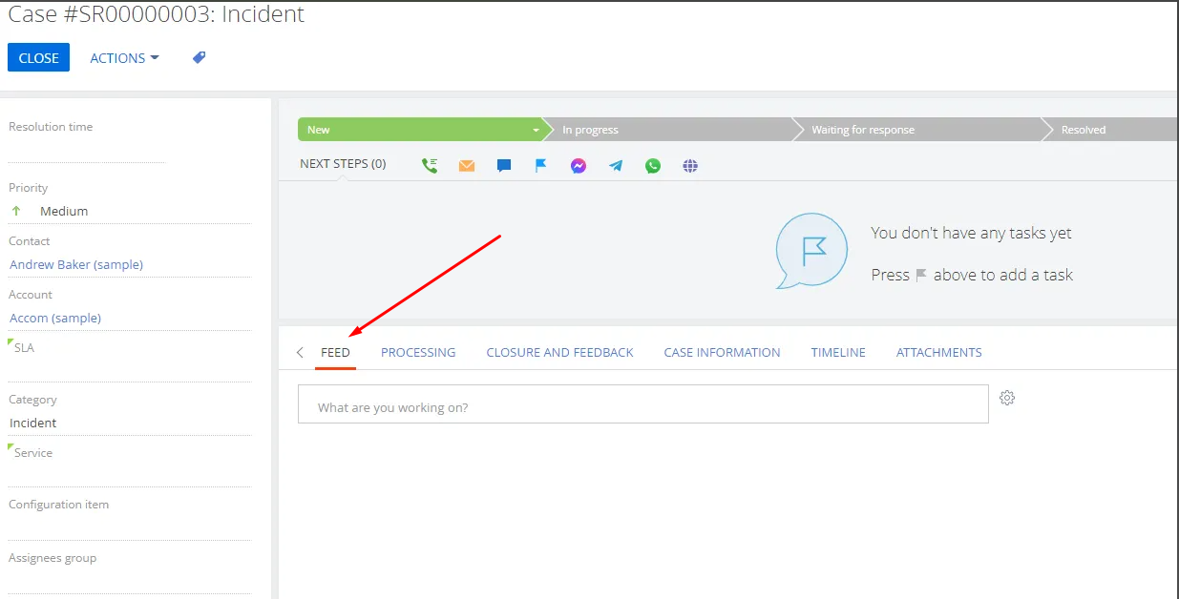The width and height of the screenshot is (1179, 599).
Task: Open the feed settings gear
Action: 1007,398
